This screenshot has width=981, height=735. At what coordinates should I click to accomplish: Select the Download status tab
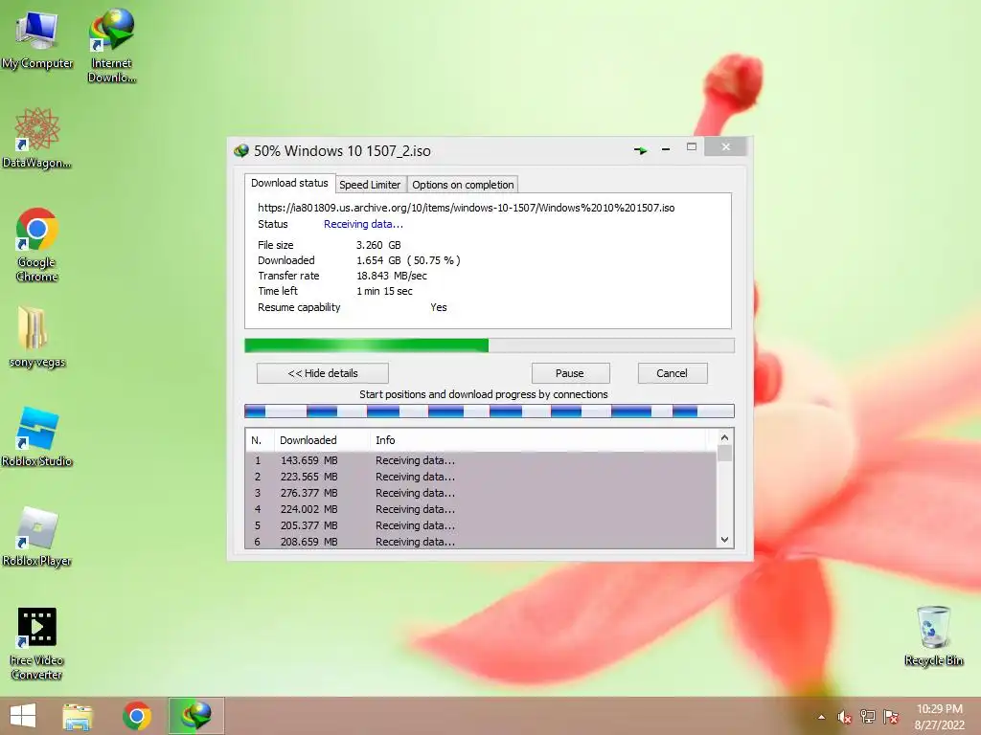(289, 183)
